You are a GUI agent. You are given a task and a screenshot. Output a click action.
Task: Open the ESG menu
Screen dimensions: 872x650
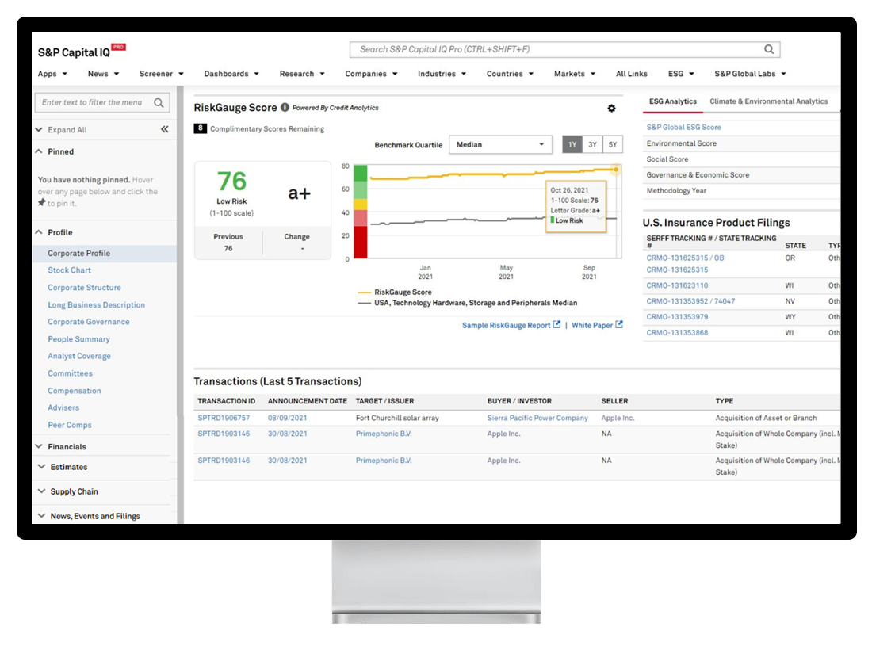click(x=681, y=74)
